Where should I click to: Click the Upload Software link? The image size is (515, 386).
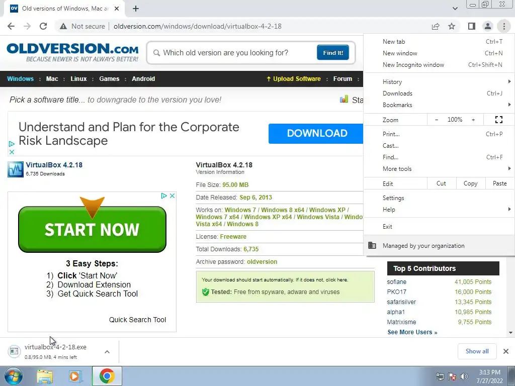(293, 79)
